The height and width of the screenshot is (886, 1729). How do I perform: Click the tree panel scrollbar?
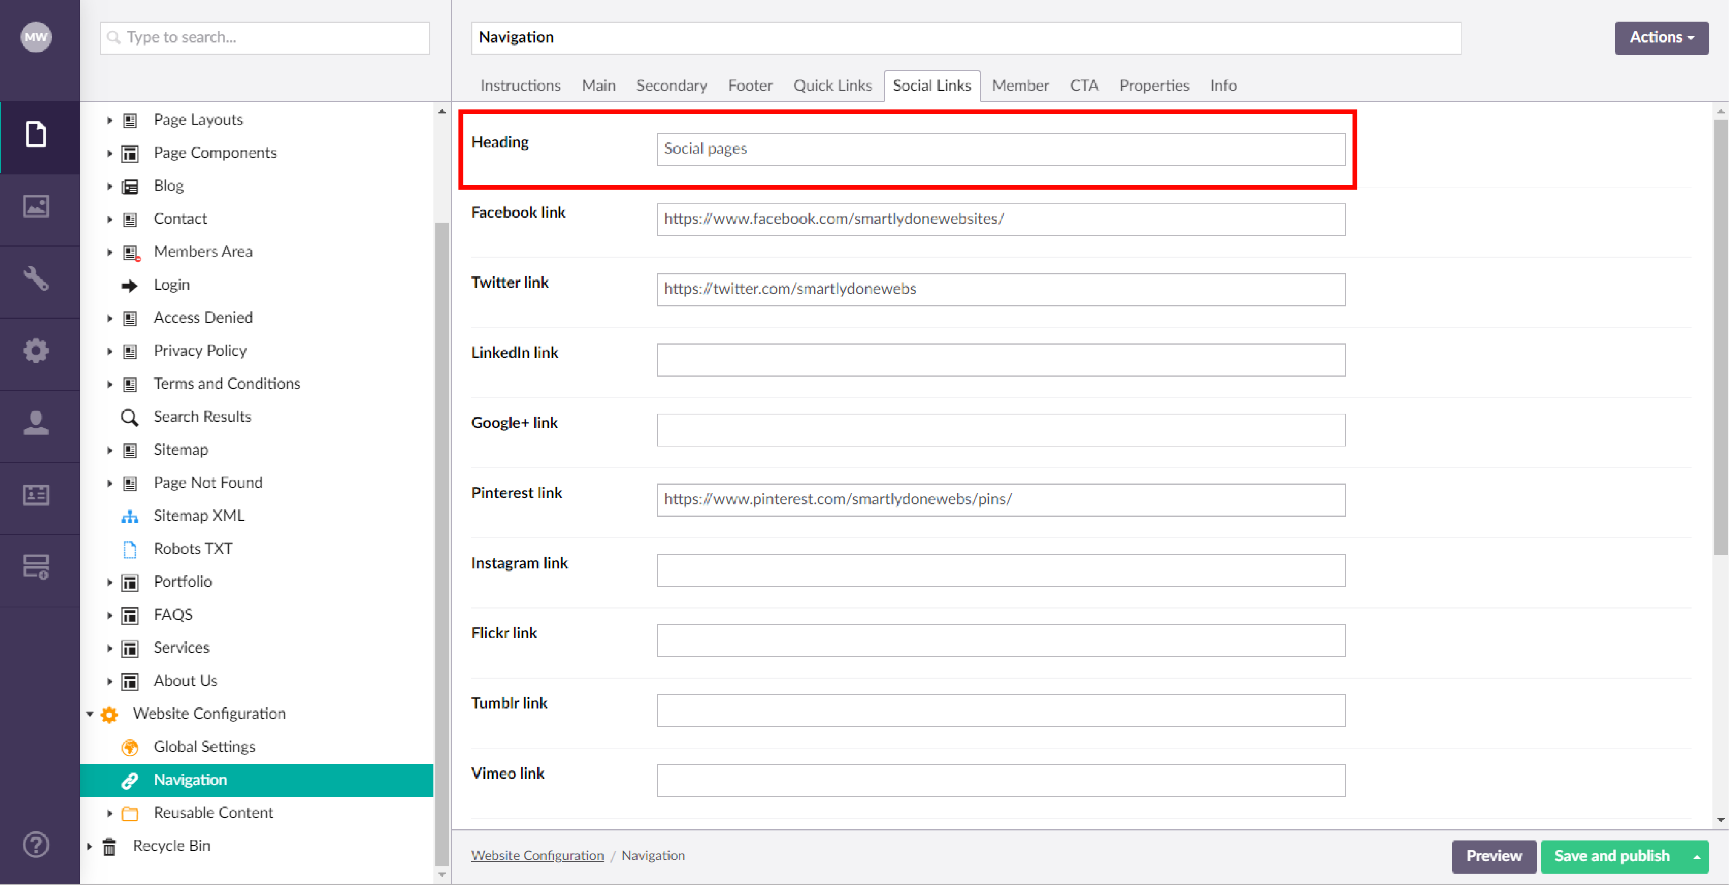tap(442, 544)
